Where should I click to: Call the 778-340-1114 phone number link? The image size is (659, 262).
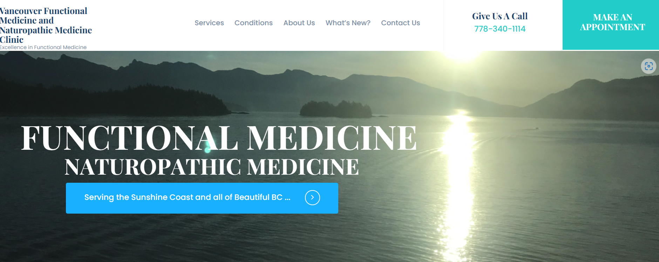[x=500, y=29]
